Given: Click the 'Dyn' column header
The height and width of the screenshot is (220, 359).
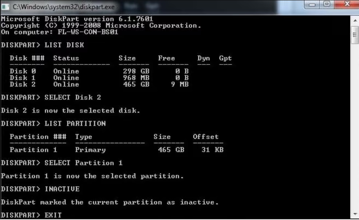Looking at the screenshot, I should [204, 58].
